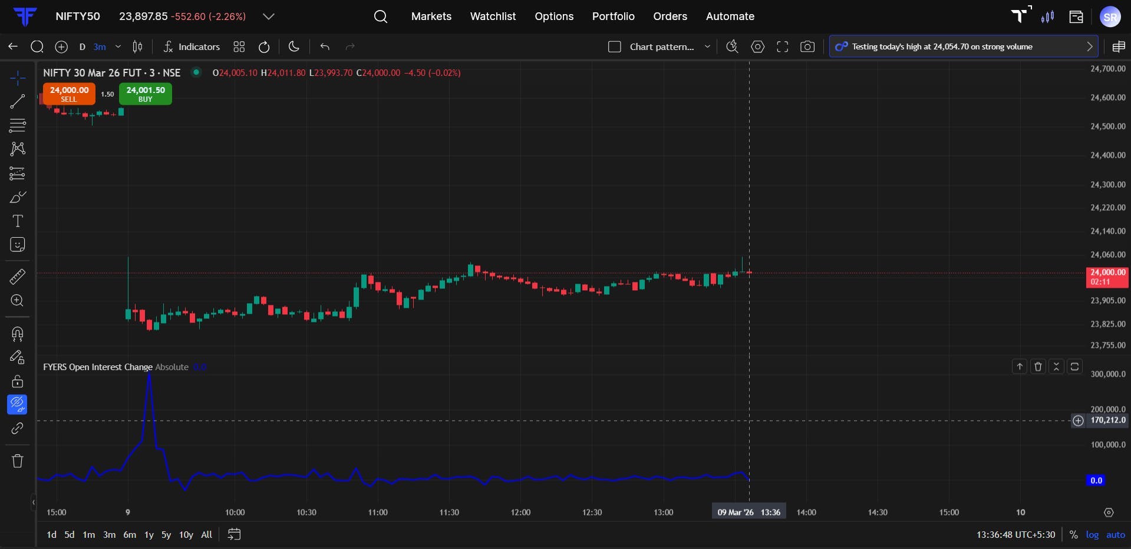Expand the Chart pattern dropdown arrow
Viewport: 1131px width, 549px height.
(707, 46)
